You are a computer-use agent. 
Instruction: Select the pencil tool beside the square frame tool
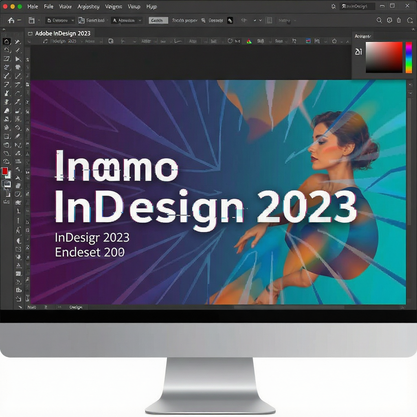(18, 136)
